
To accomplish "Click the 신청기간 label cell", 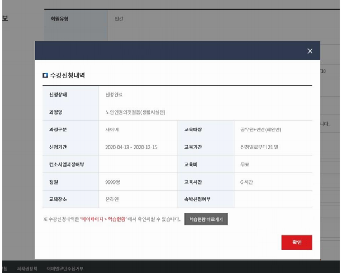I will click(70, 147).
